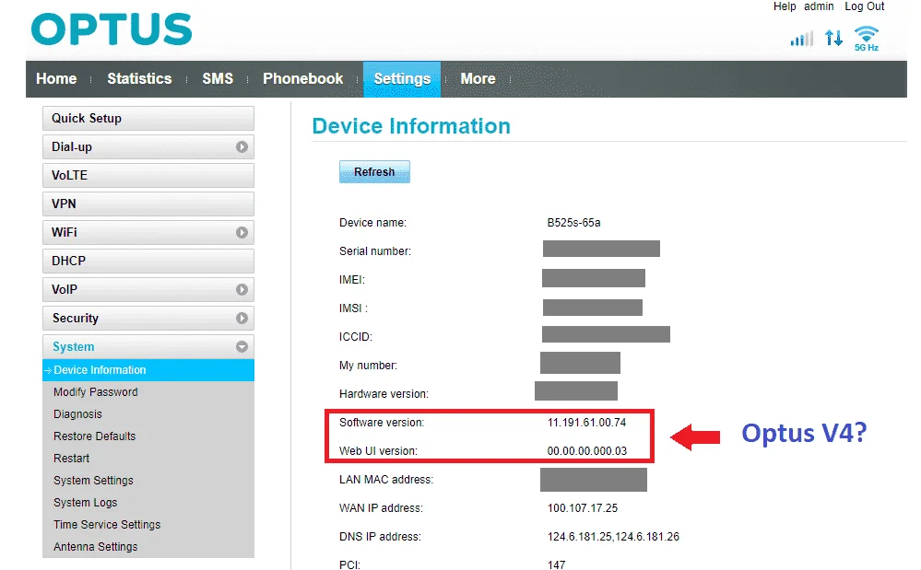
Task: Click the Device Information page heading
Action: pyautogui.click(x=411, y=126)
